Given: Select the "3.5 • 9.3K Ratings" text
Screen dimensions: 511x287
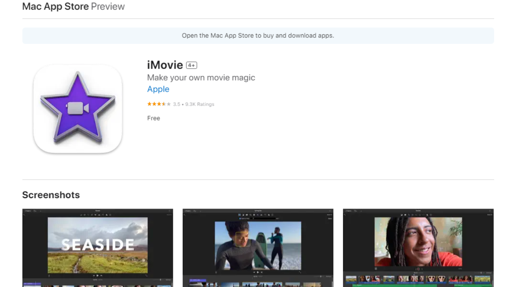Looking at the screenshot, I should click(x=194, y=104).
